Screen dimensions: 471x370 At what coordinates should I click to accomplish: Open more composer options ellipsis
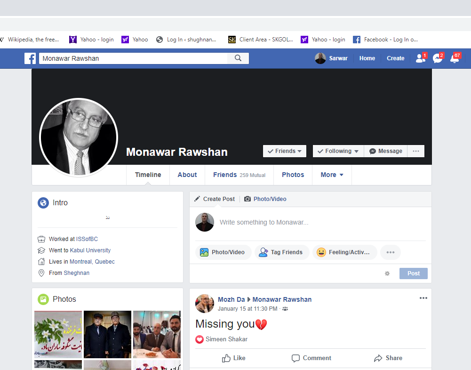click(x=391, y=252)
